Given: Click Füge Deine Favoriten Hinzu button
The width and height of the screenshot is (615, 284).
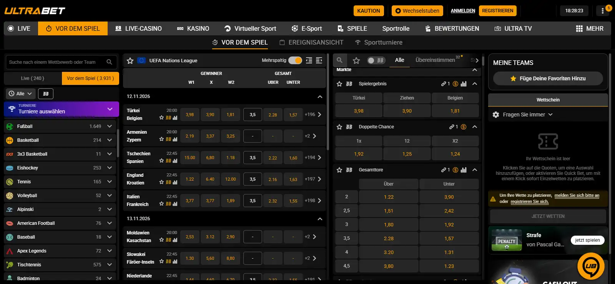Looking at the screenshot, I should [548, 78].
